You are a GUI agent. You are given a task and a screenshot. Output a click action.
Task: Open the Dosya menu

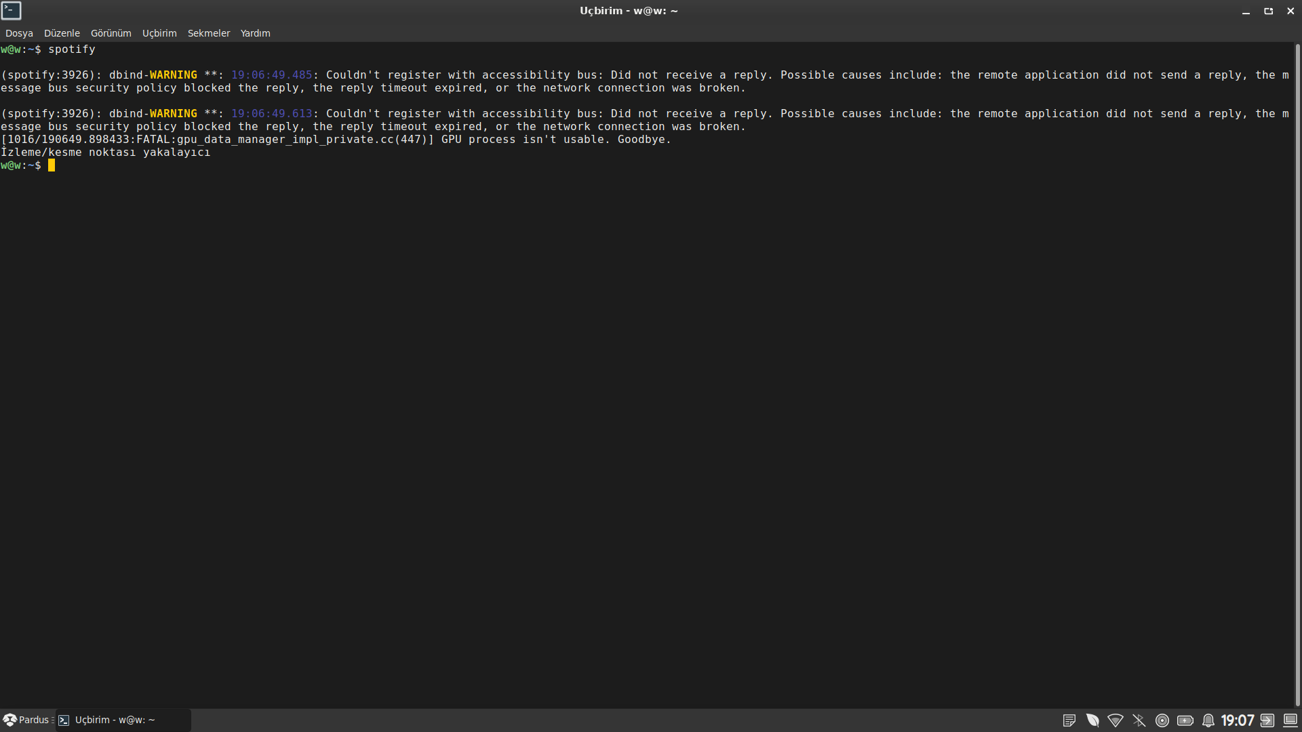click(x=19, y=33)
